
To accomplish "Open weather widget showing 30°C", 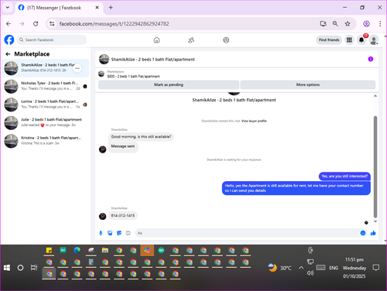I will [279, 268].
